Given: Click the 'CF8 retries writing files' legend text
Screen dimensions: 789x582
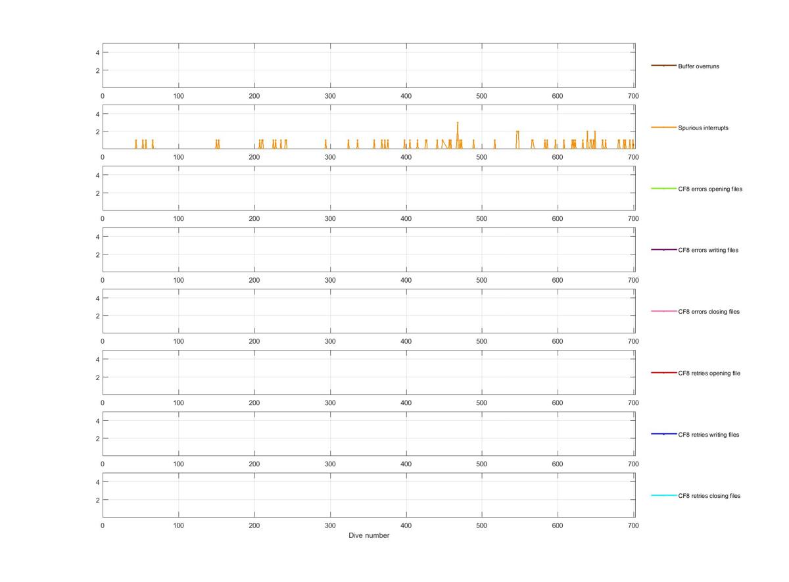Looking at the screenshot, I should [x=709, y=435].
